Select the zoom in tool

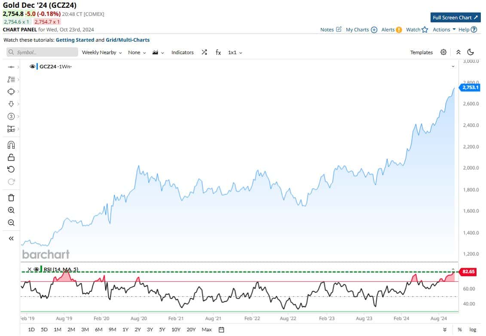point(11,210)
